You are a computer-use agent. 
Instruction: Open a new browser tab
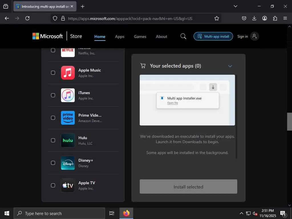click(82, 7)
